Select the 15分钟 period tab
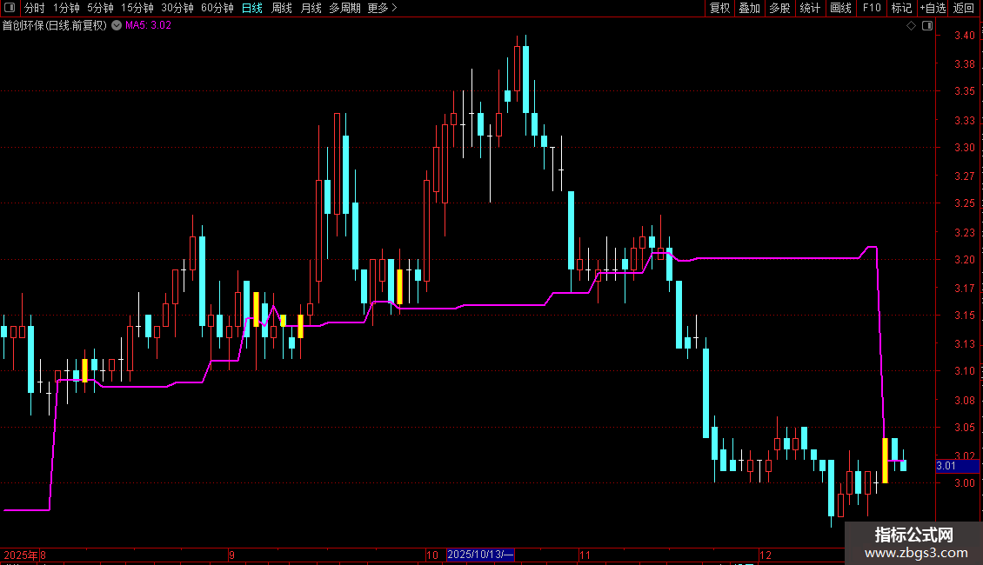Image resolution: width=983 pixels, height=565 pixels. pyautogui.click(x=137, y=8)
